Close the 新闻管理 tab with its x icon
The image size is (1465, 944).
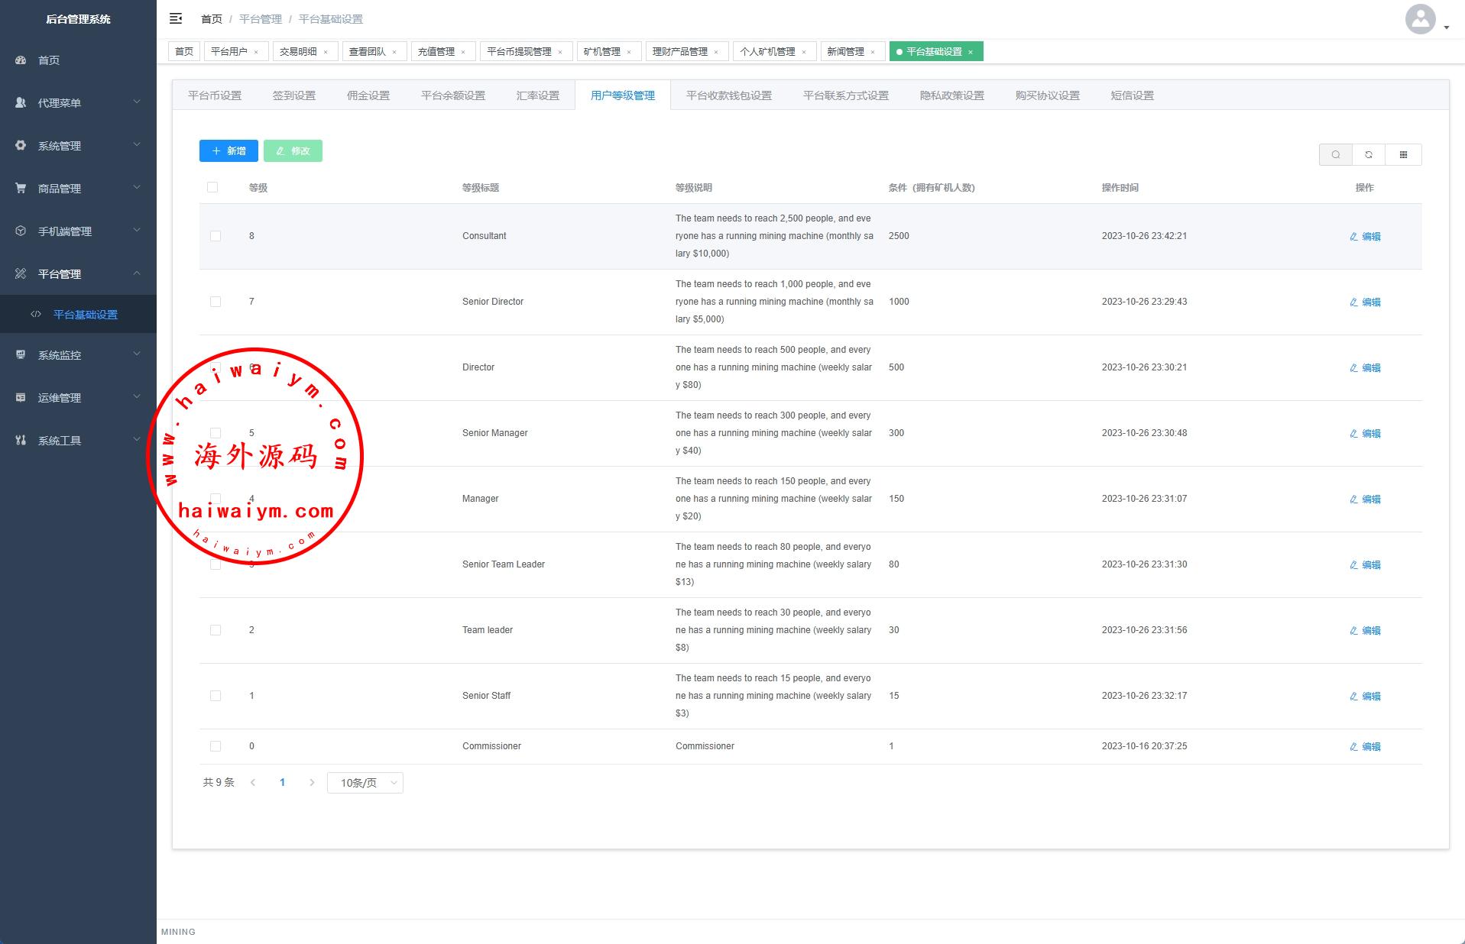point(873,53)
